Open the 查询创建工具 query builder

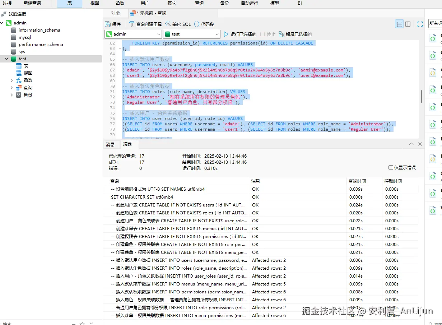point(145,24)
